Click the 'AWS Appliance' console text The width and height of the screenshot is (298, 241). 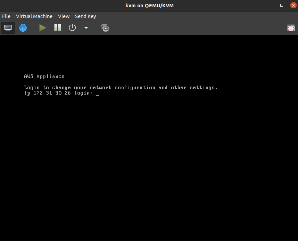[x=44, y=77]
